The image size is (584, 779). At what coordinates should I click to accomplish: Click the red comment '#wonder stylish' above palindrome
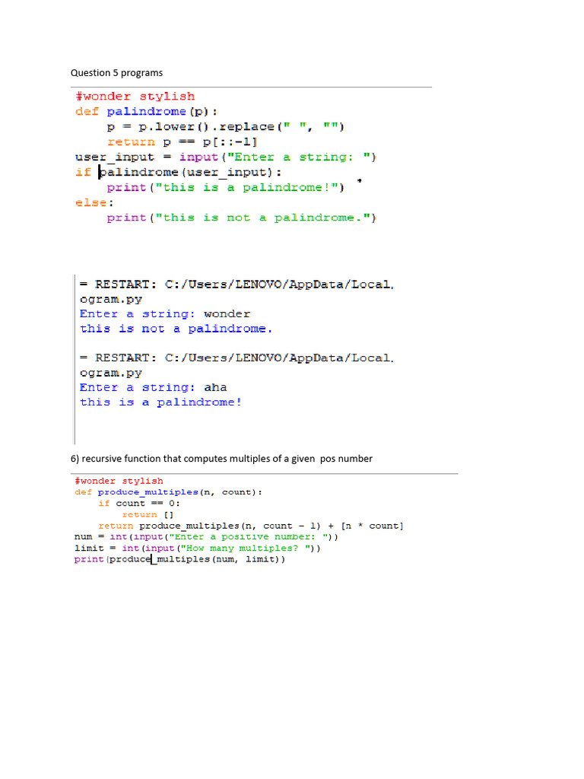click(x=135, y=97)
